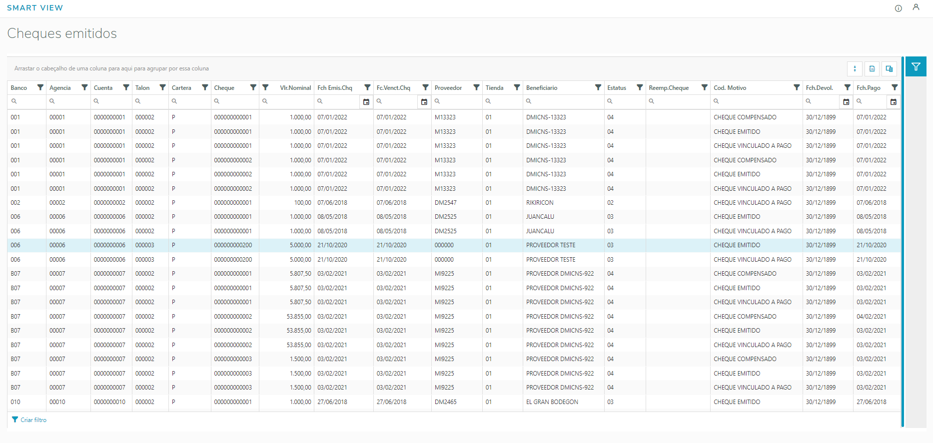Open the Fch.Pago calendar date picker
Viewport: 933px width, 443px height.
pyautogui.click(x=894, y=102)
